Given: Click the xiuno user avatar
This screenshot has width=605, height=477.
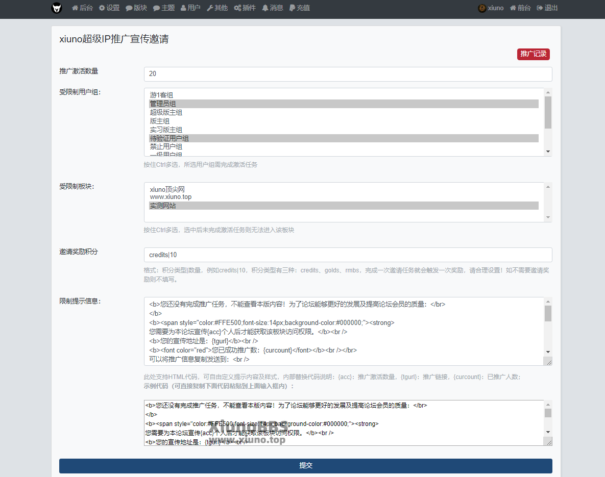Looking at the screenshot, I should click(482, 8).
